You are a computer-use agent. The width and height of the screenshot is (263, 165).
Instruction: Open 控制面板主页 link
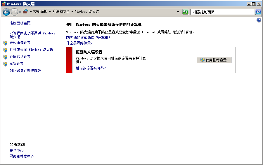(20, 23)
